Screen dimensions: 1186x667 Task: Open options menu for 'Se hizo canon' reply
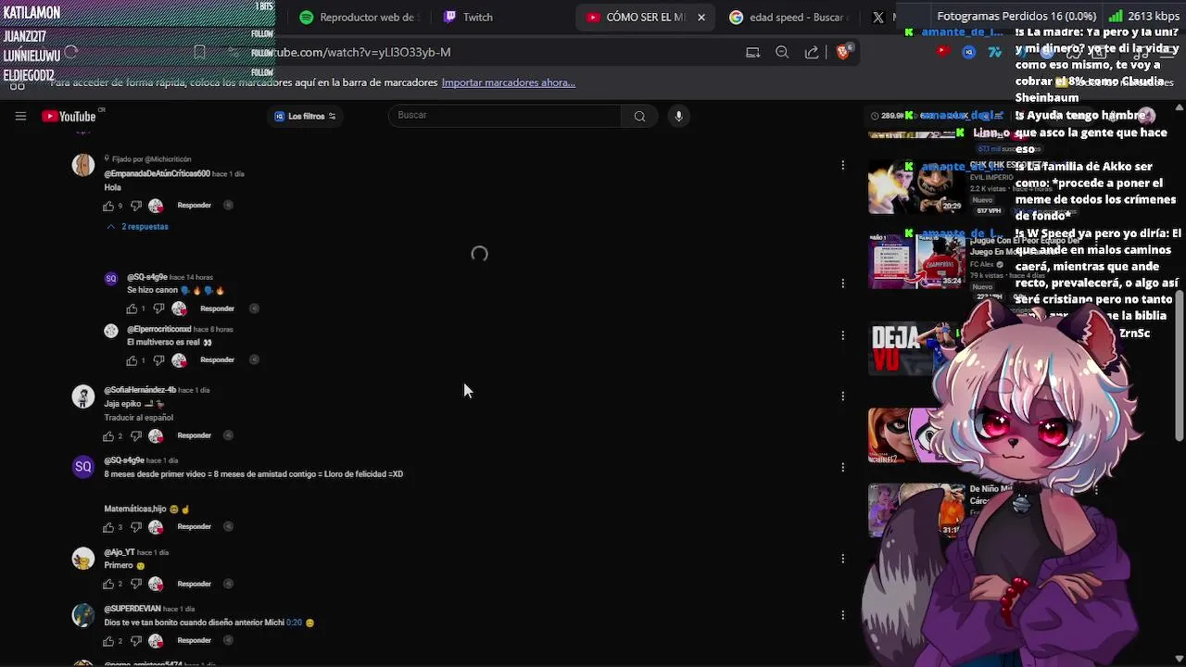[842, 283]
